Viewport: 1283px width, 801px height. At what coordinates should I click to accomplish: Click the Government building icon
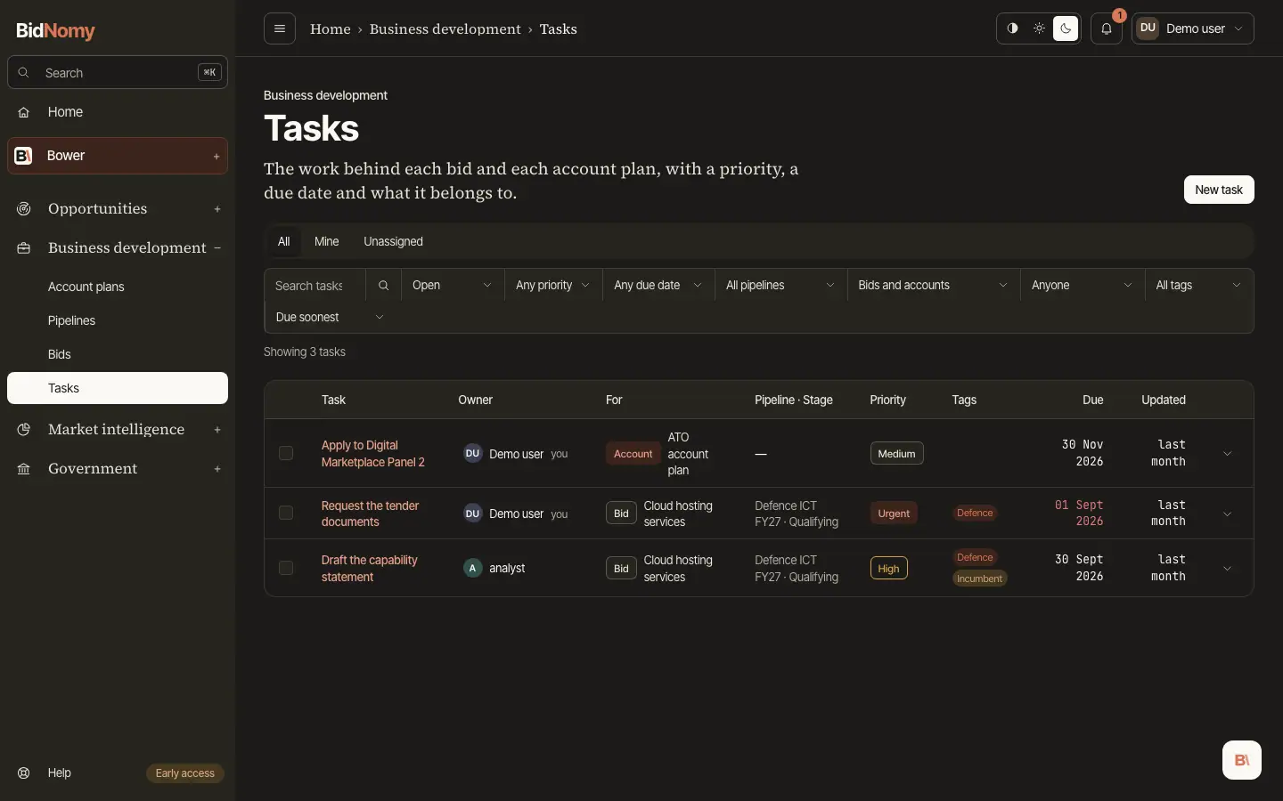[x=24, y=469]
